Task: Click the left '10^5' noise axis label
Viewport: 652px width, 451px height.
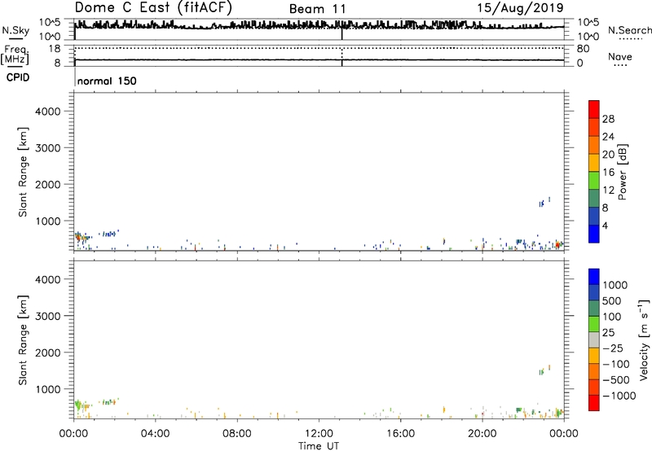Action: tap(50, 22)
